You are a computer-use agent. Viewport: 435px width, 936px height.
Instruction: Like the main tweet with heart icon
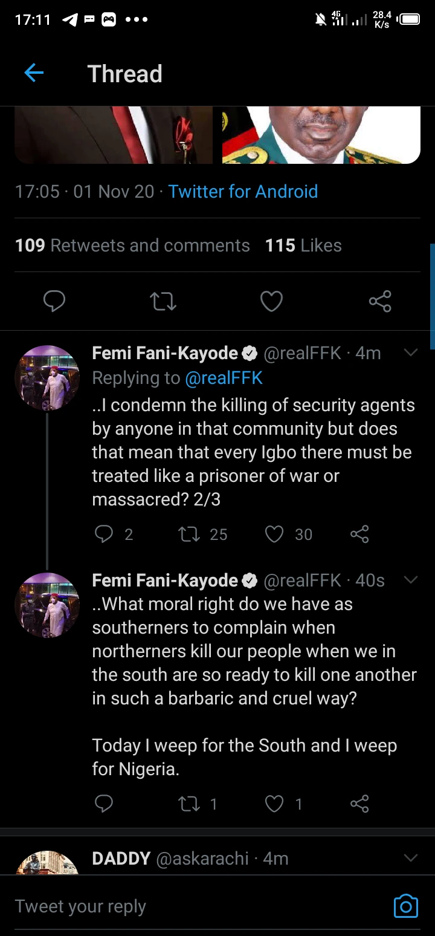[271, 301]
